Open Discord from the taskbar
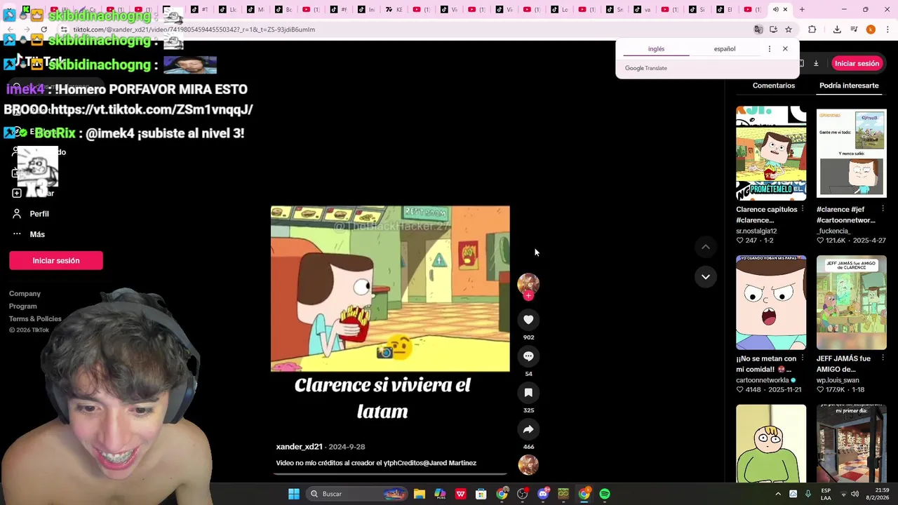Screen dimensions: 898x505 (543, 494)
